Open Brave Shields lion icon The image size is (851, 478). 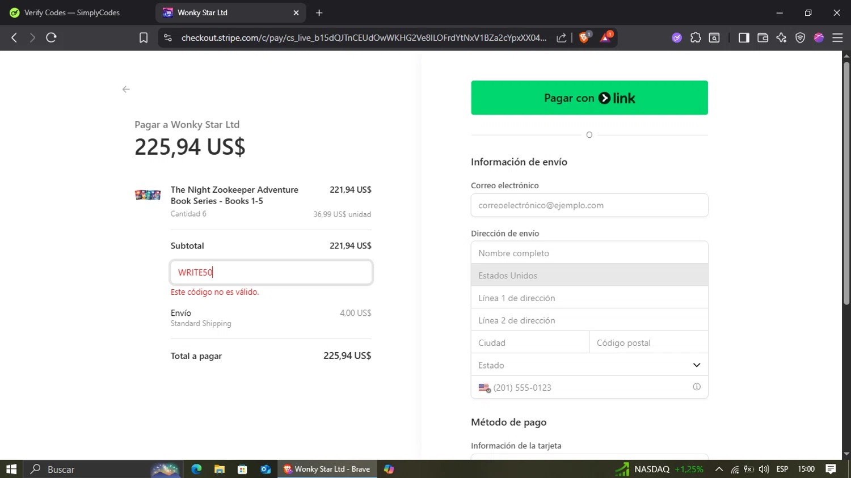(584, 37)
